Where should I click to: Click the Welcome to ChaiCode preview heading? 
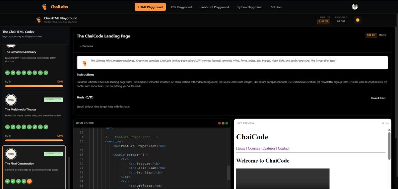click(x=263, y=161)
